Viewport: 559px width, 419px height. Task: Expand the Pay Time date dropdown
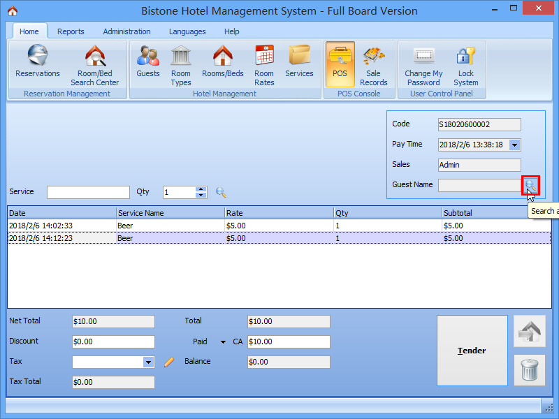tap(514, 145)
